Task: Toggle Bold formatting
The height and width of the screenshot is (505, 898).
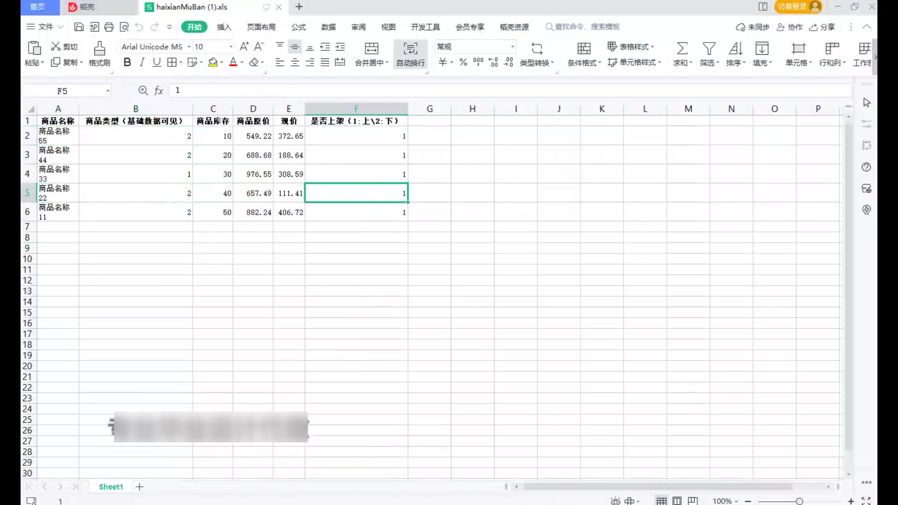Action: click(127, 62)
